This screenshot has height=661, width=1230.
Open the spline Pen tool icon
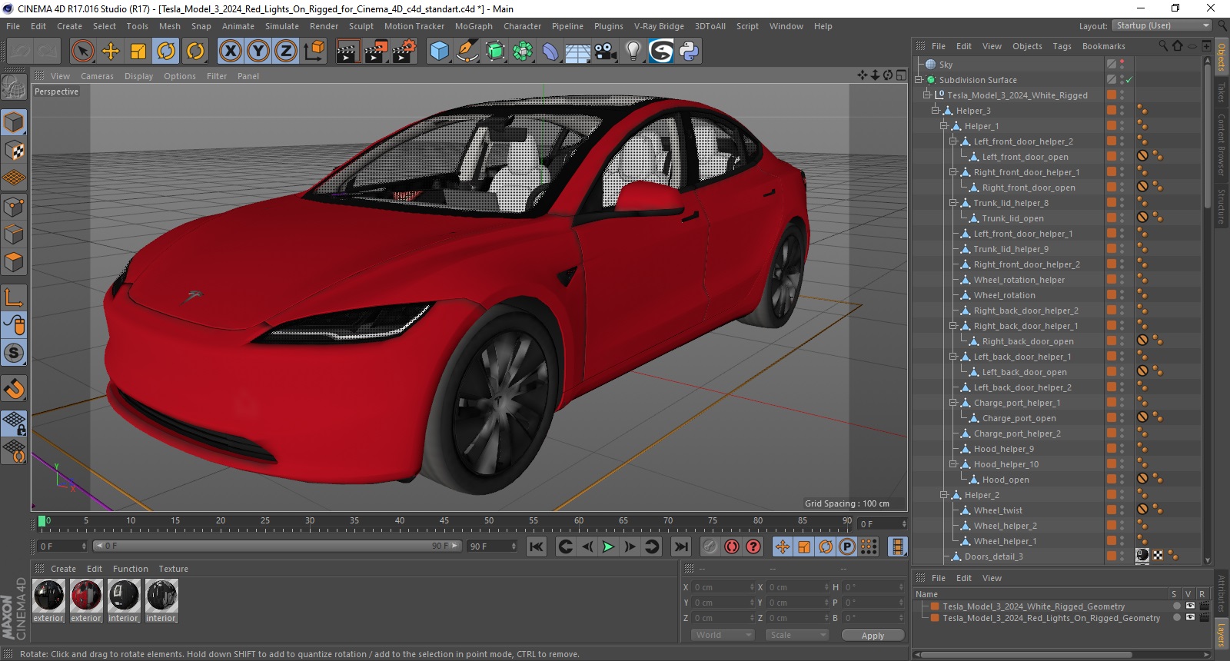pyautogui.click(x=467, y=51)
